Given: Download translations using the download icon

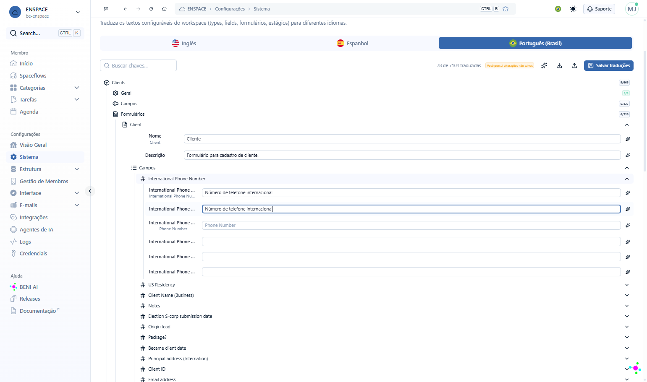Looking at the screenshot, I should click(559, 65).
